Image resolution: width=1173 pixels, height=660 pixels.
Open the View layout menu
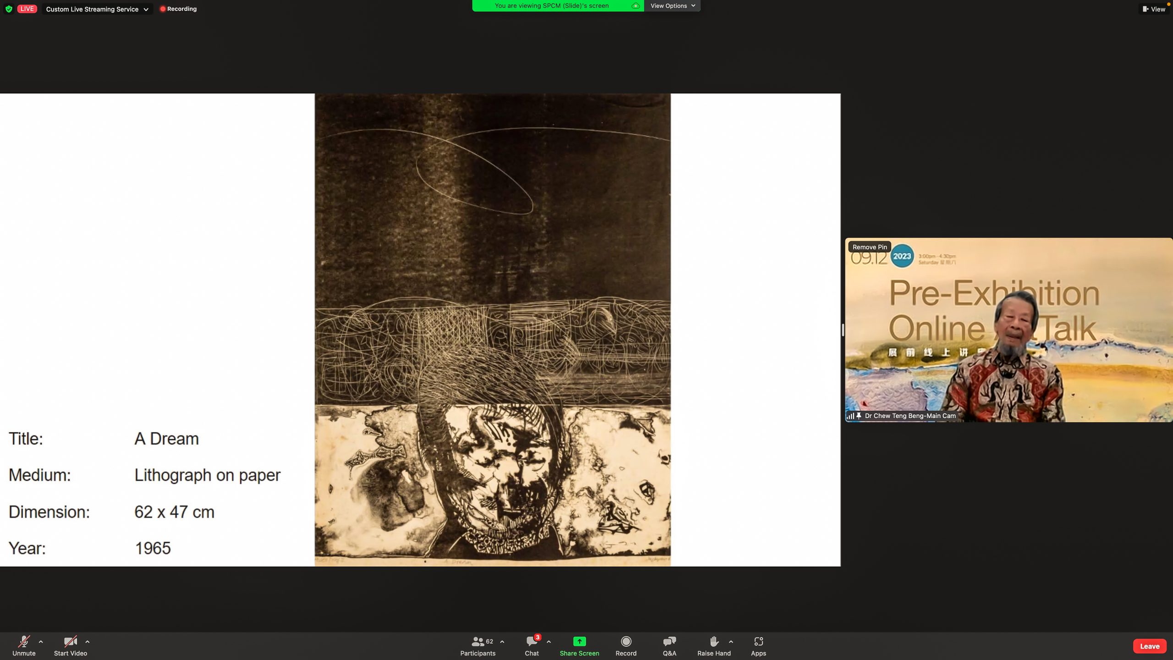pyautogui.click(x=1154, y=9)
